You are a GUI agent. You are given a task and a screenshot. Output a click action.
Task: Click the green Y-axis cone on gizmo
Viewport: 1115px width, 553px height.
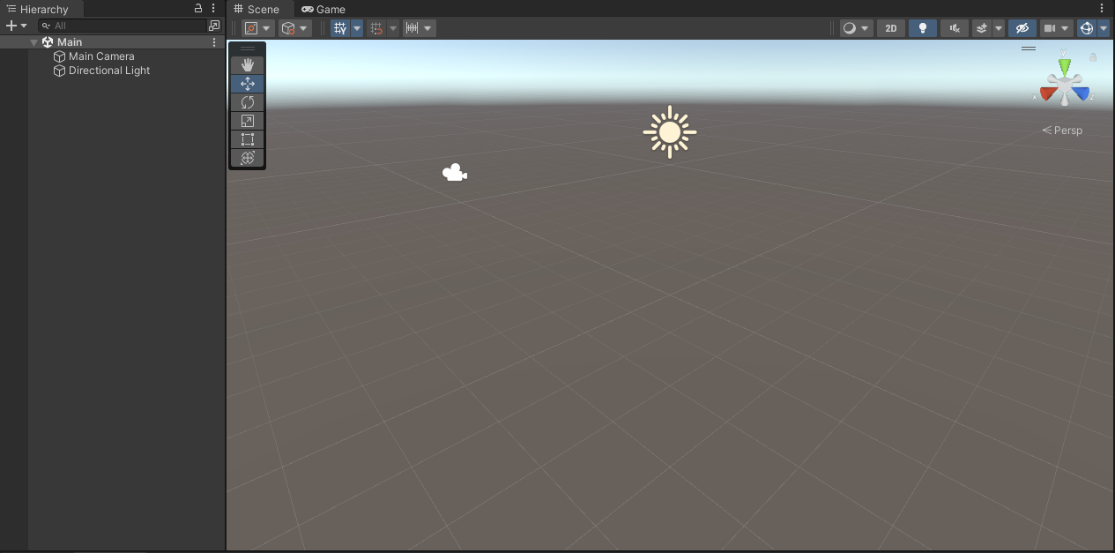pyautogui.click(x=1065, y=66)
